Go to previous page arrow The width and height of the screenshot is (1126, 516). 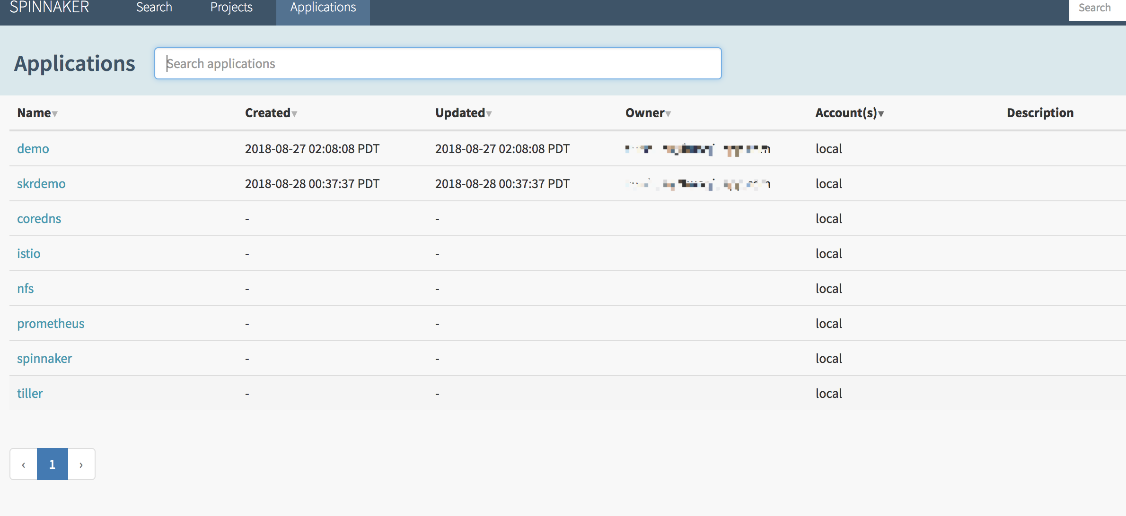(x=24, y=464)
